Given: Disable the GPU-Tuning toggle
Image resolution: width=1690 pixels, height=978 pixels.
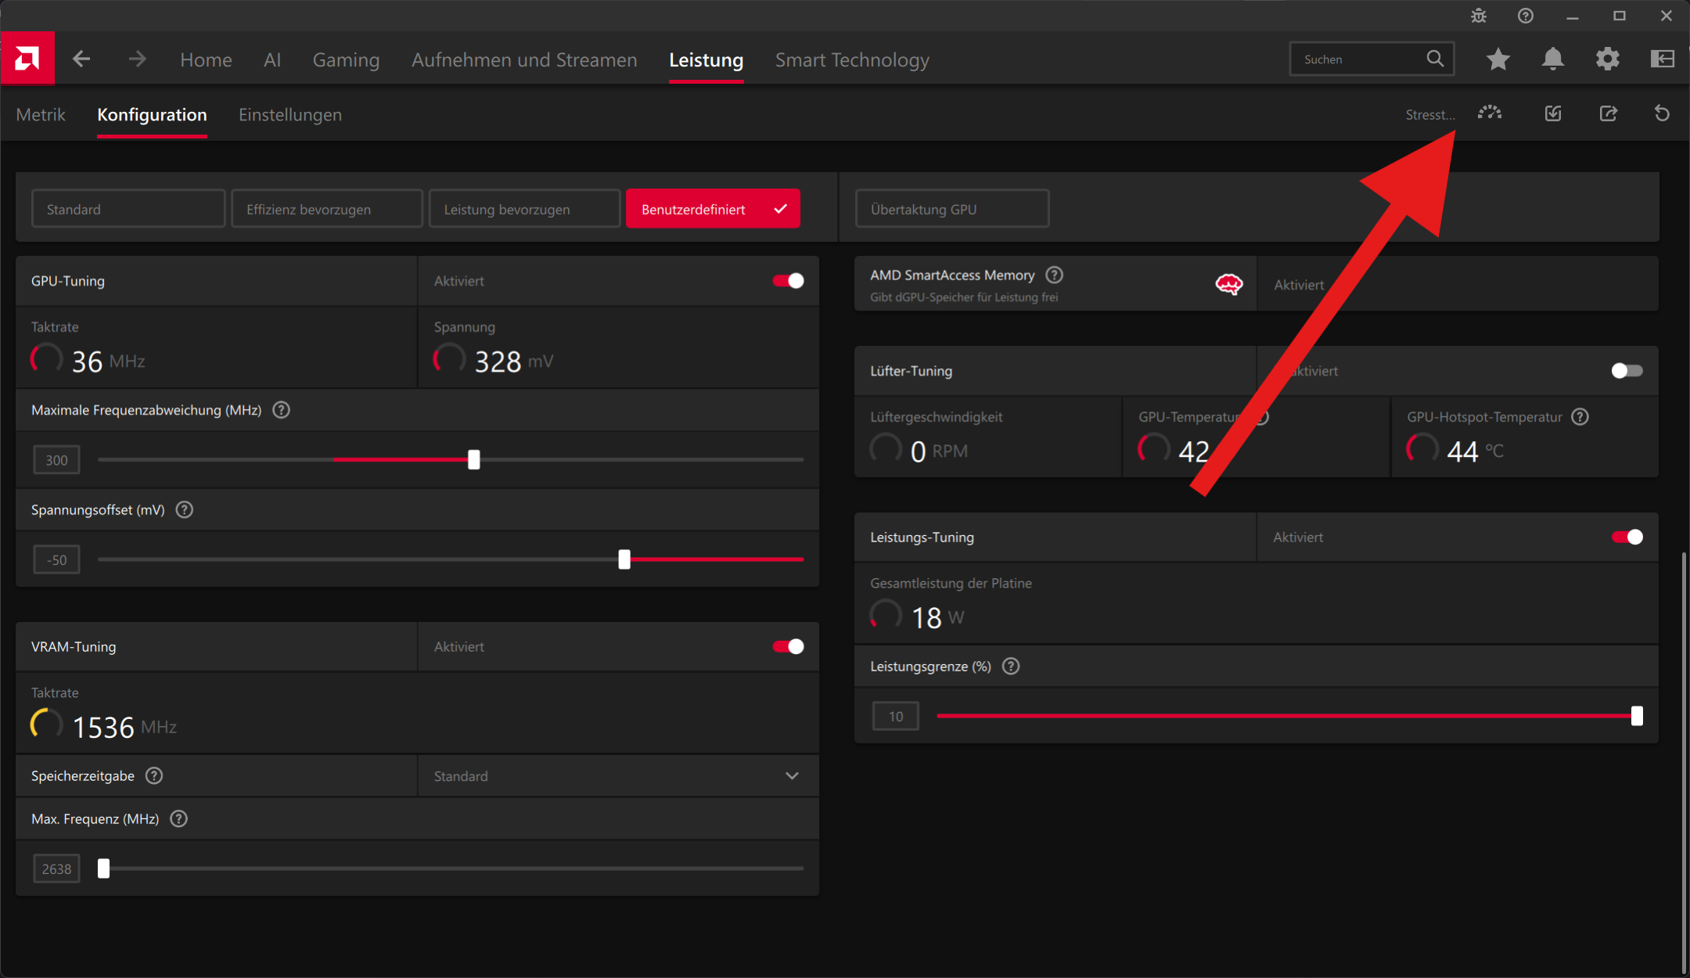Looking at the screenshot, I should (788, 281).
